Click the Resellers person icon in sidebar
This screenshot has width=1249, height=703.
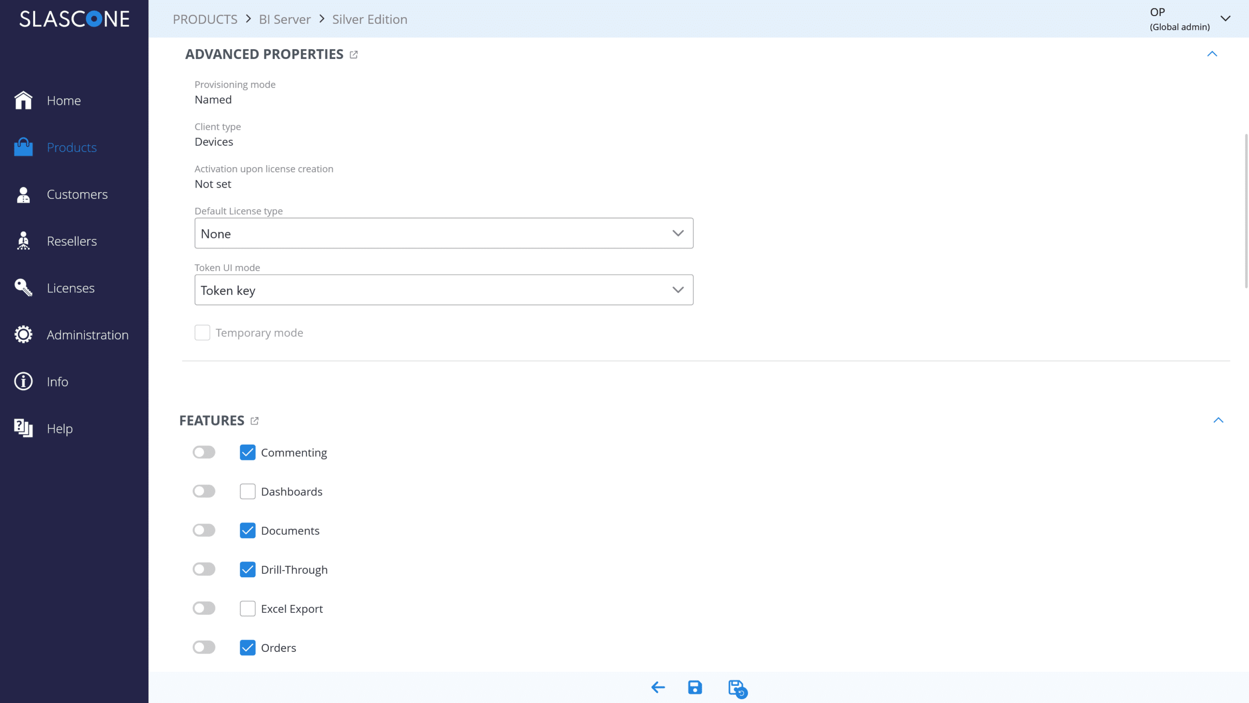click(23, 241)
